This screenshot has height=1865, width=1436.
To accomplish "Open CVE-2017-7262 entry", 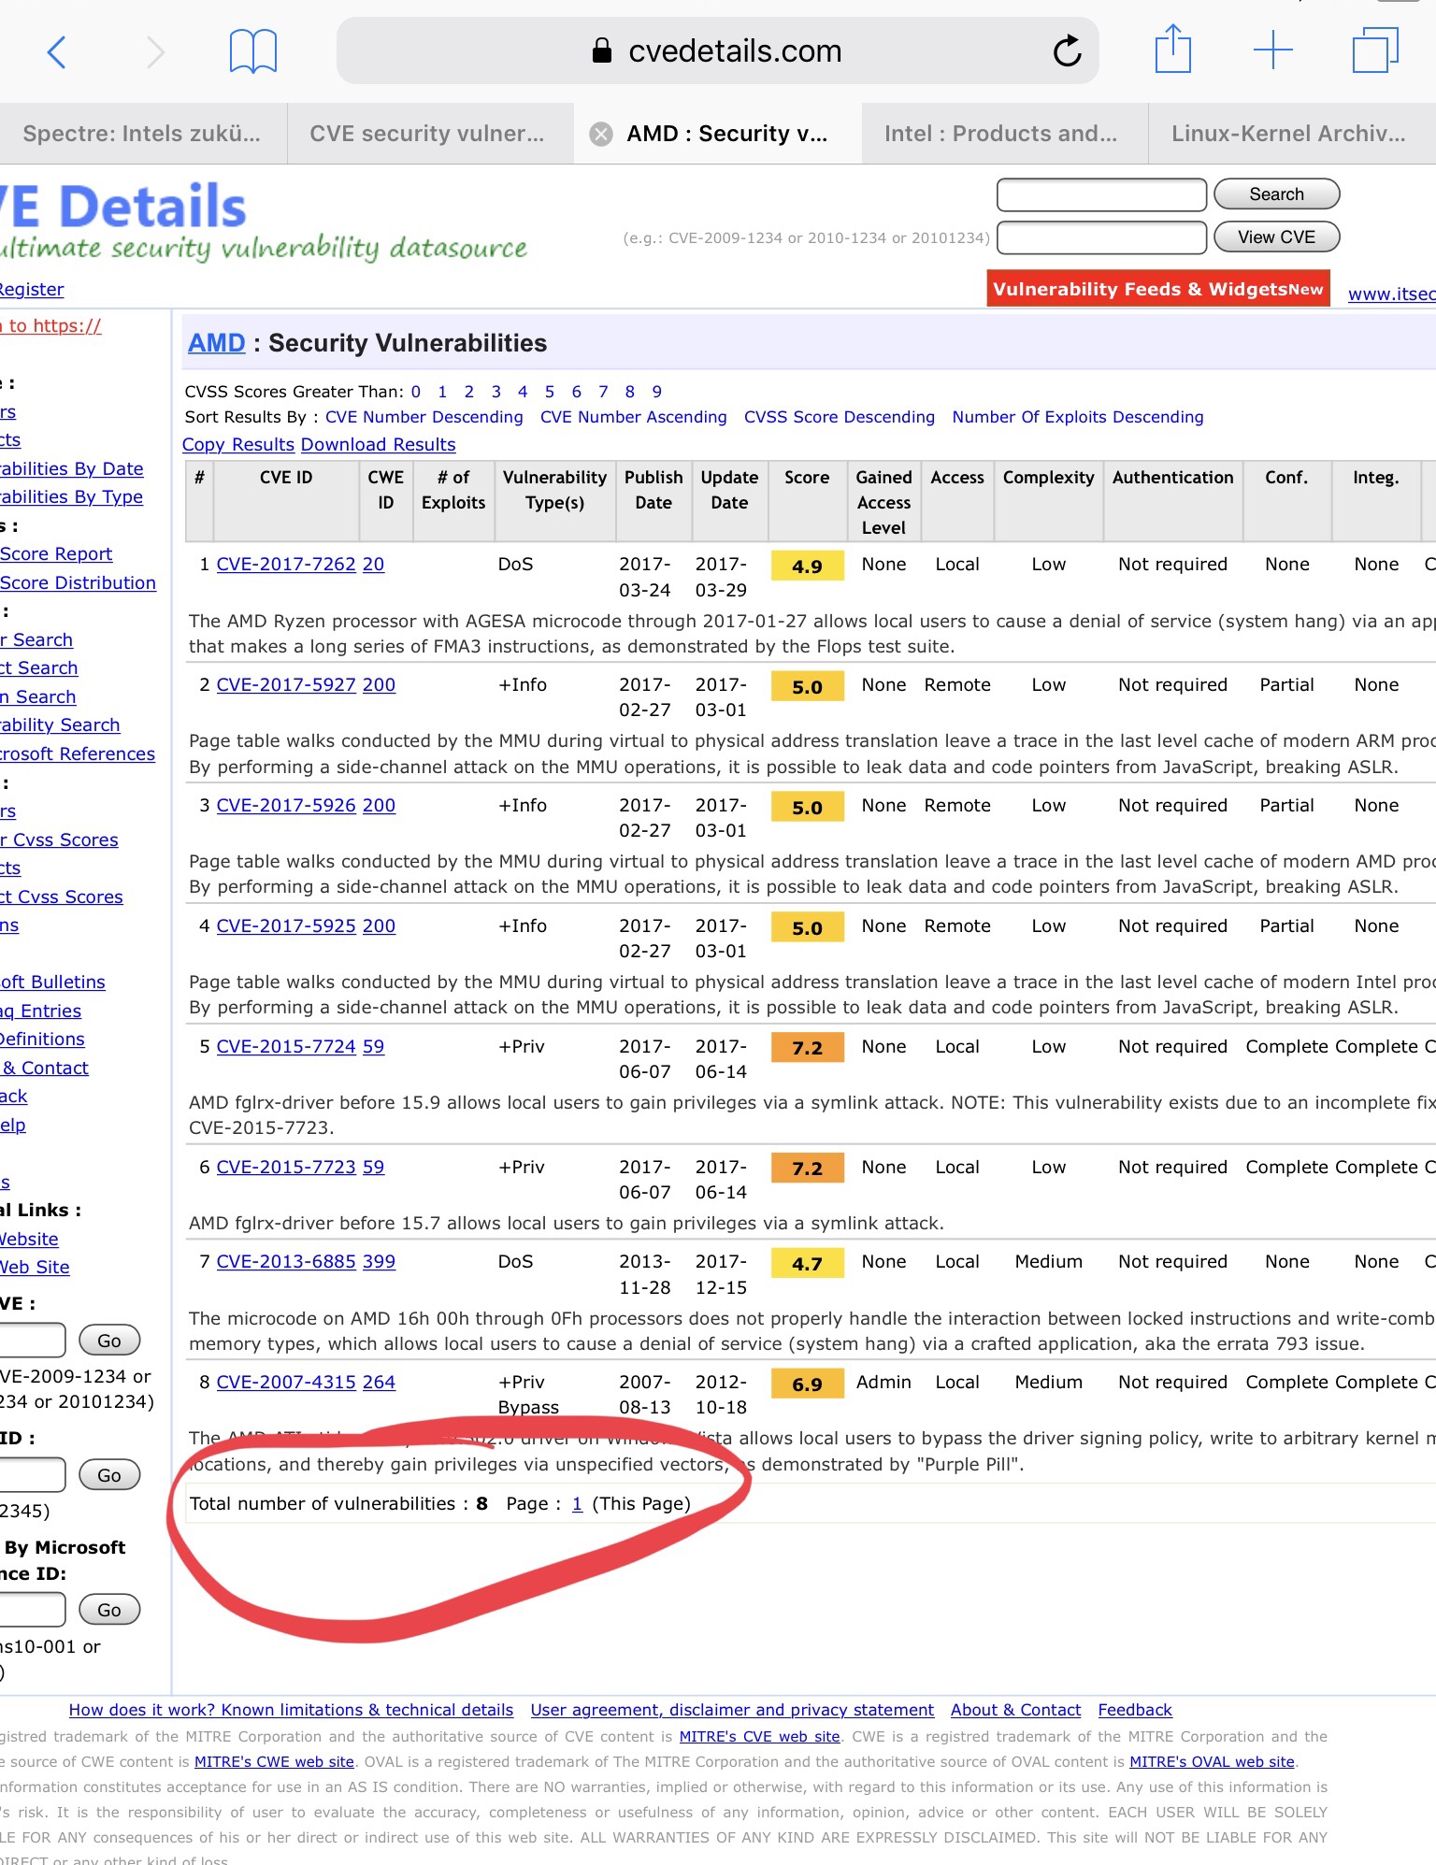I will pos(286,565).
